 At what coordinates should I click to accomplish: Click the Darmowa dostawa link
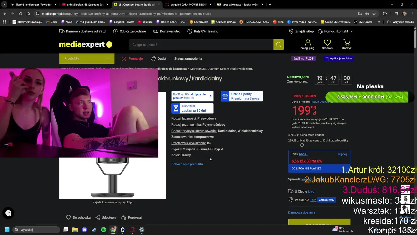click(301, 212)
